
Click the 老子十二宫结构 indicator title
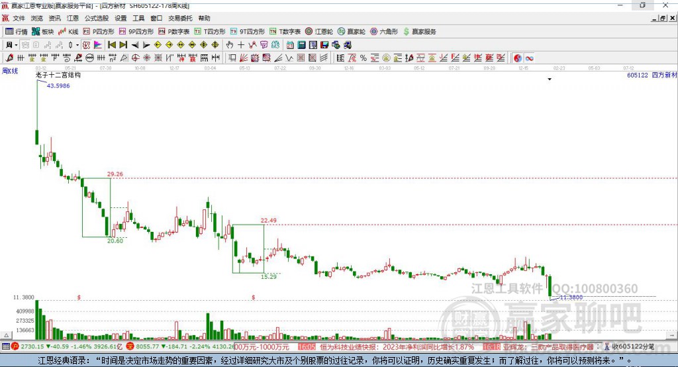[x=58, y=76]
